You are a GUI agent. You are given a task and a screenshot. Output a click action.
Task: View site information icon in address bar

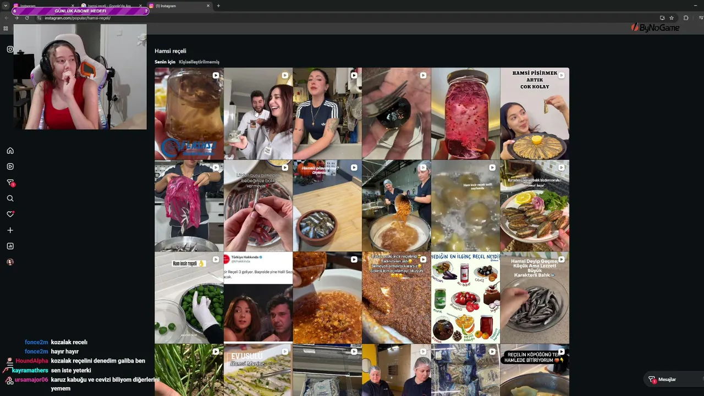pos(39,18)
